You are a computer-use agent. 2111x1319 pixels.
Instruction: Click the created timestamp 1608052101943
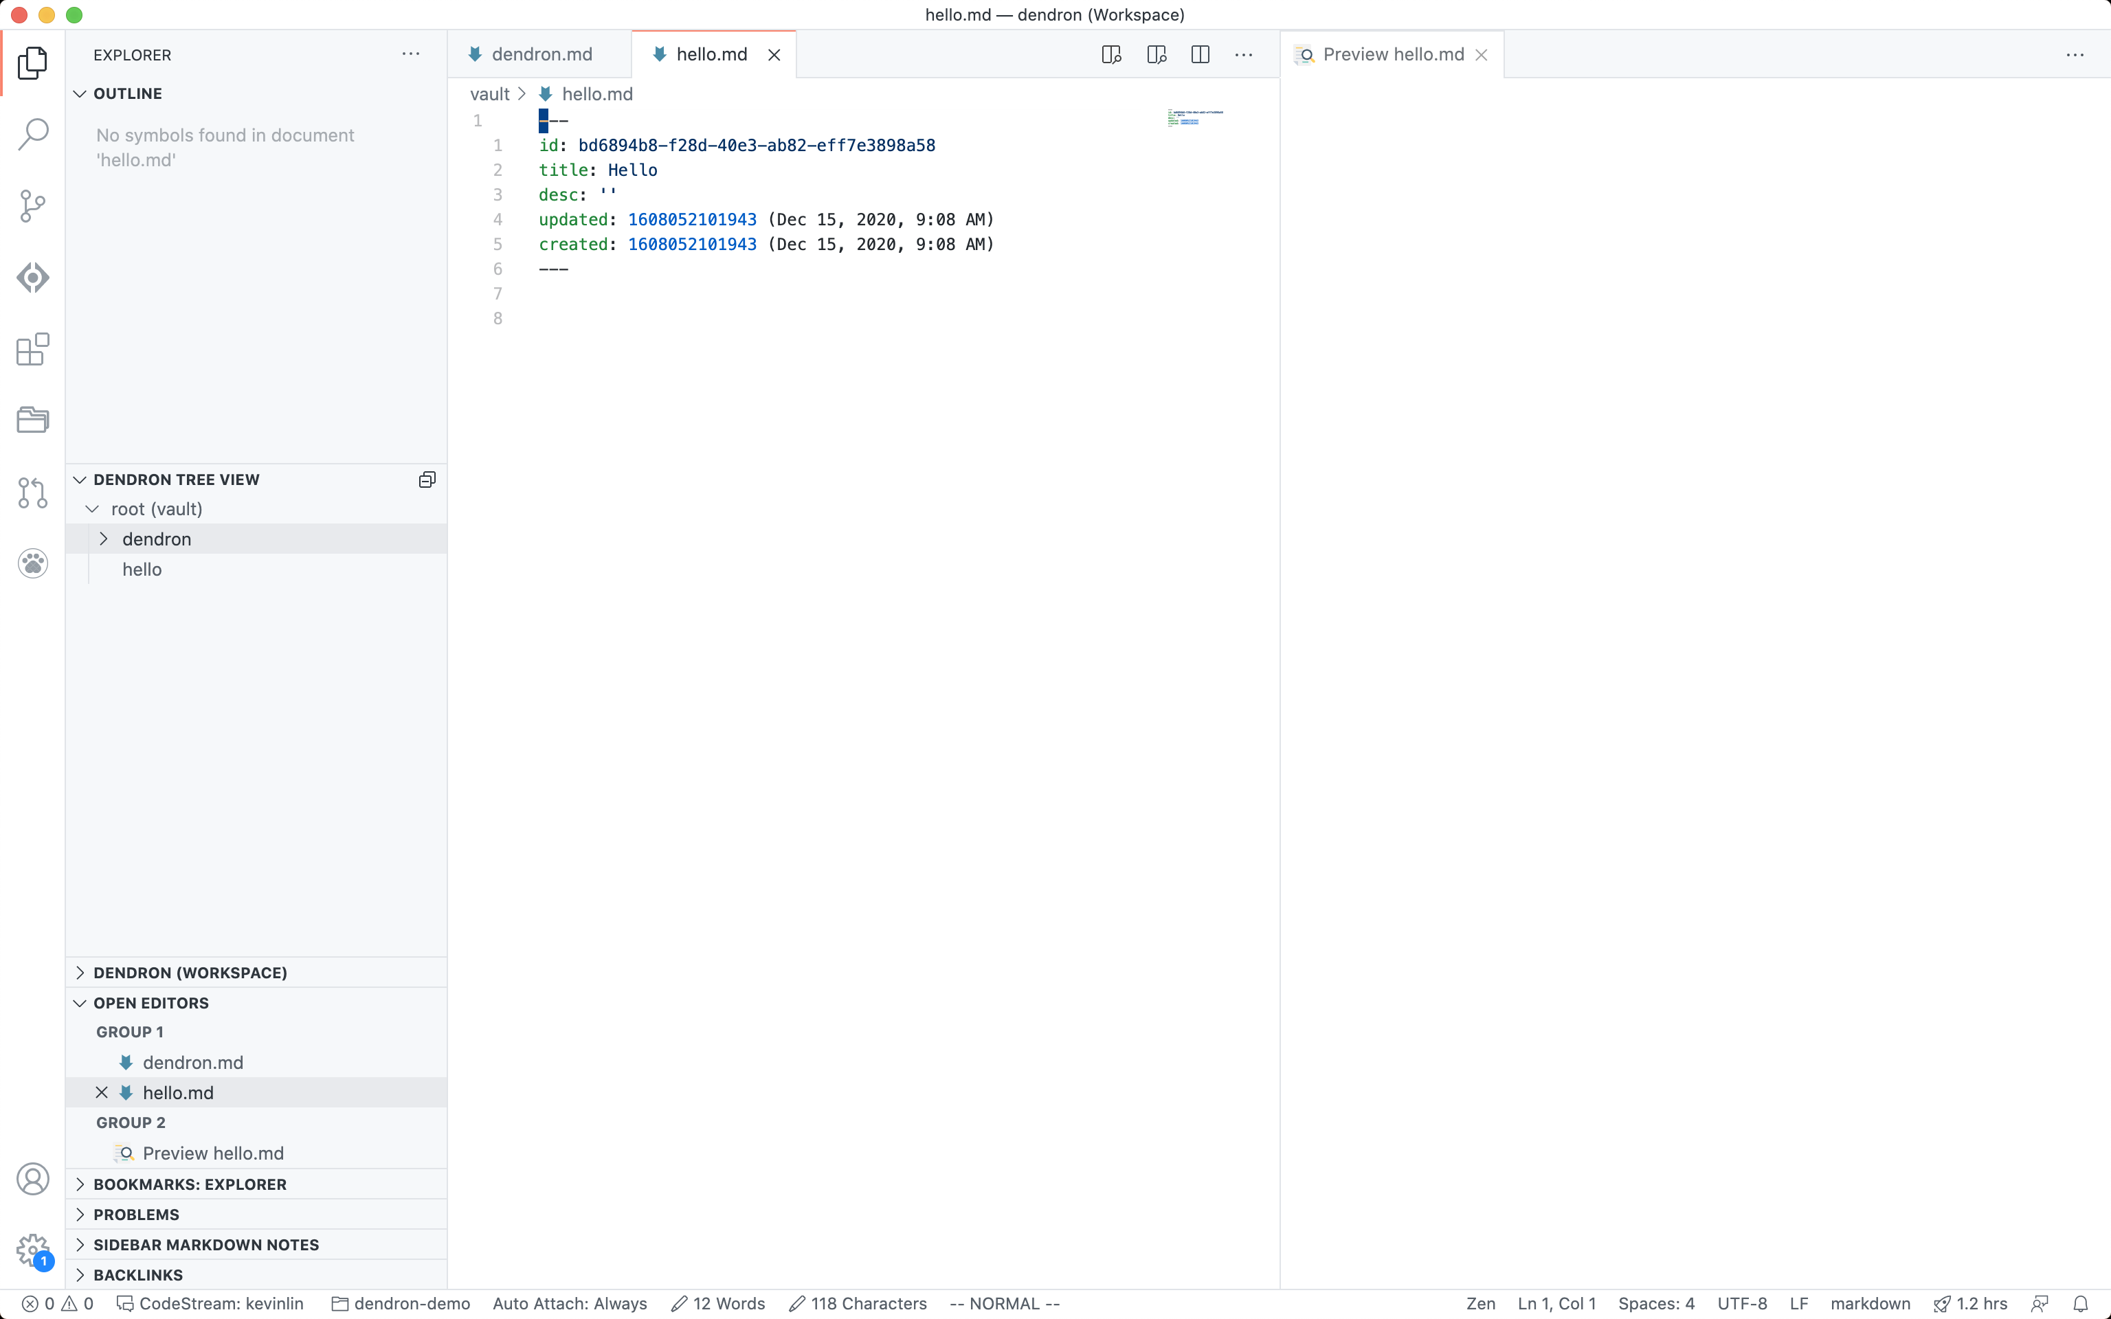click(x=692, y=245)
